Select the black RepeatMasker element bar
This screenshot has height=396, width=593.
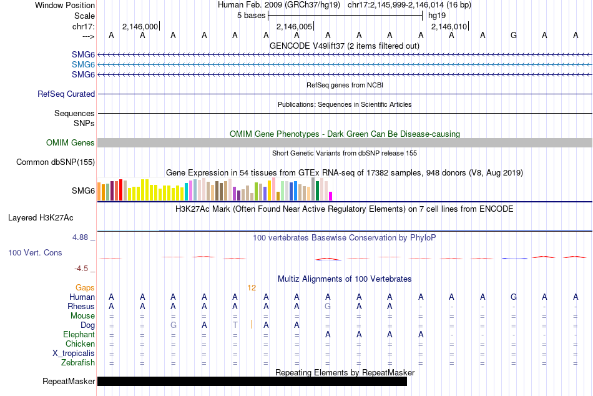pyautogui.click(x=252, y=381)
